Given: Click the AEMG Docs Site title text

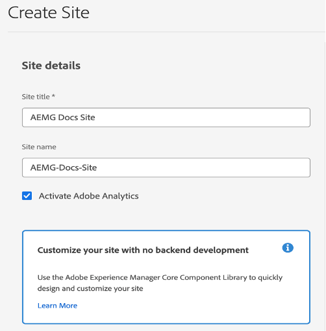Looking at the screenshot, I should (63, 117).
